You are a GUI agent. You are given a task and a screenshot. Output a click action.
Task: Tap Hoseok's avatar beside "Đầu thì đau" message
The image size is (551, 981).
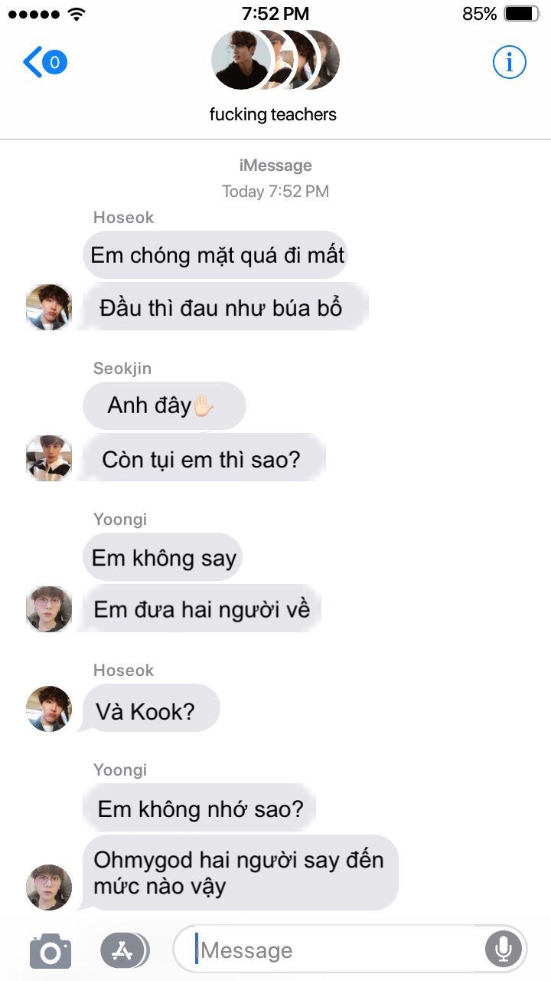[x=49, y=307]
